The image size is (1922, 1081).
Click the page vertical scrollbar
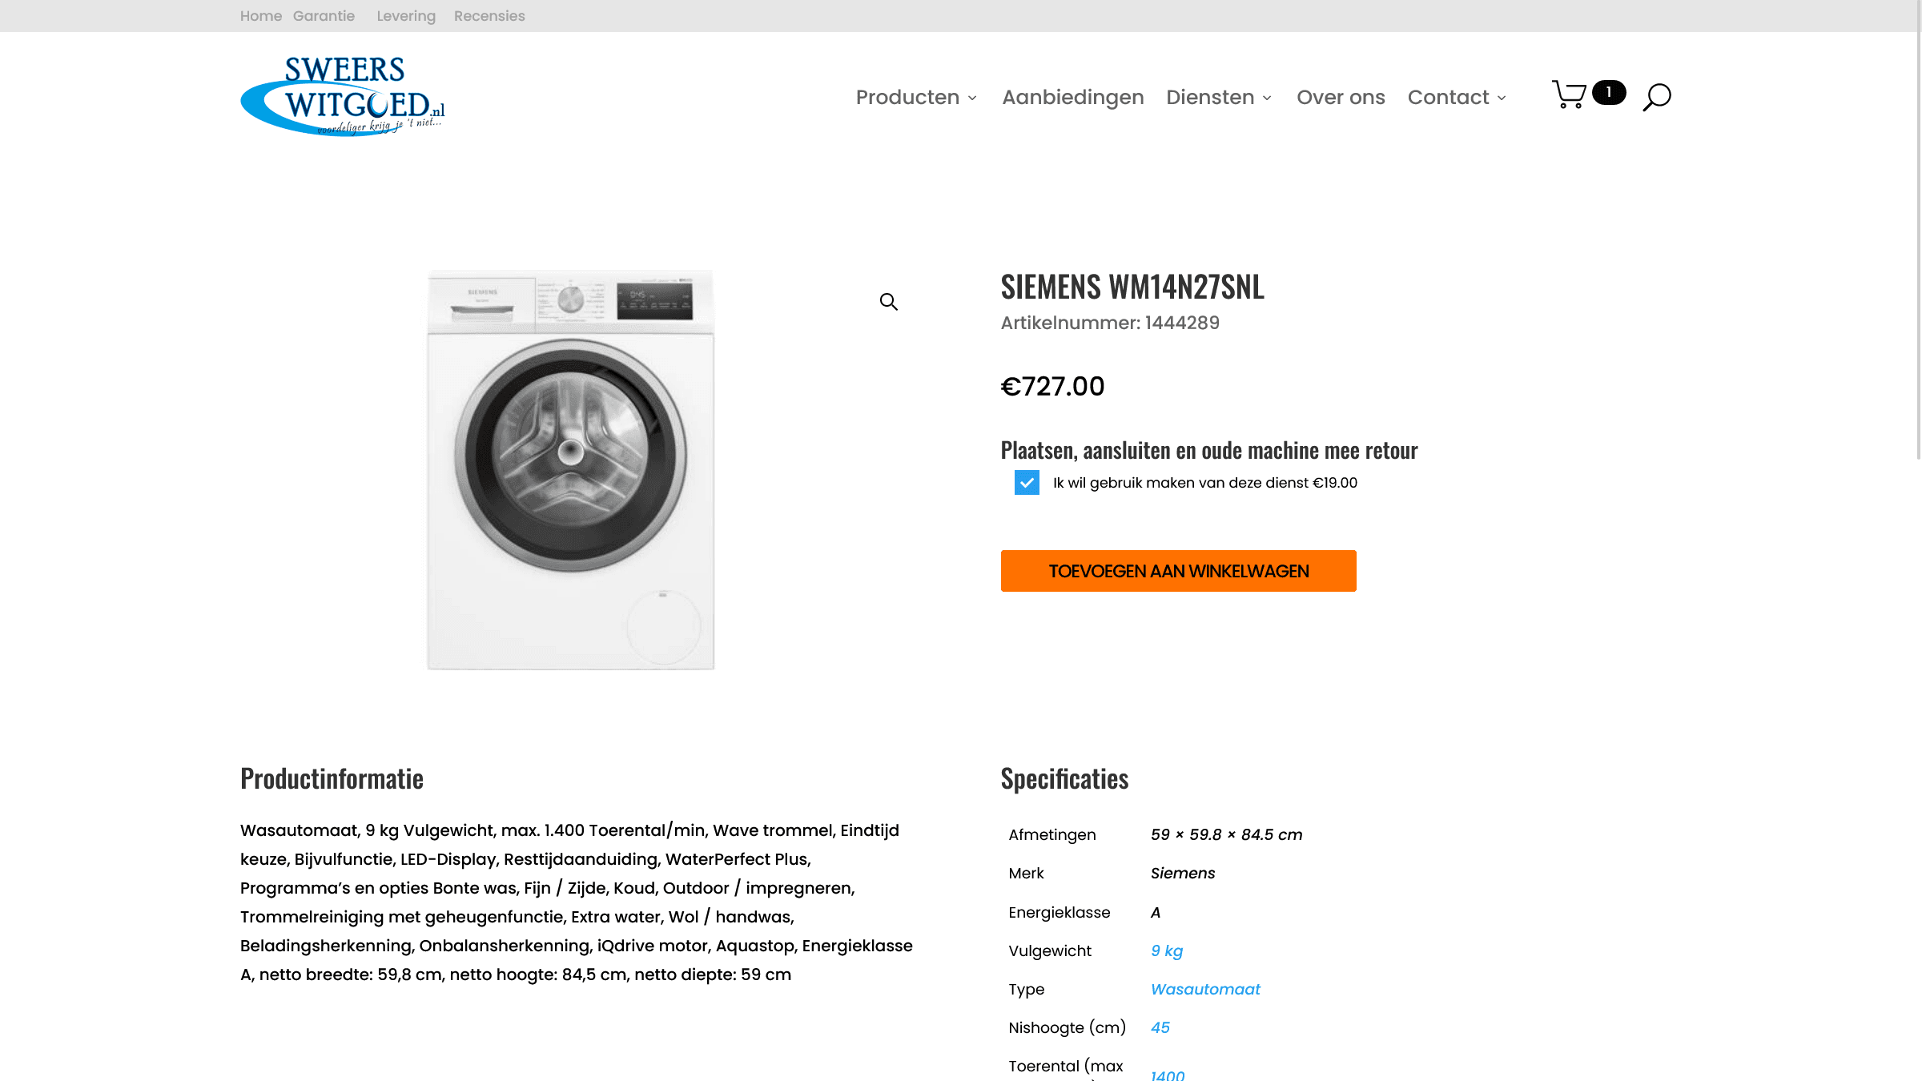[x=1918, y=240]
